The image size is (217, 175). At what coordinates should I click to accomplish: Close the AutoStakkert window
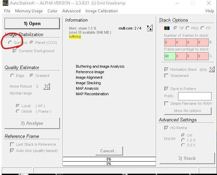pyautogui.click(x=208, y=3)
